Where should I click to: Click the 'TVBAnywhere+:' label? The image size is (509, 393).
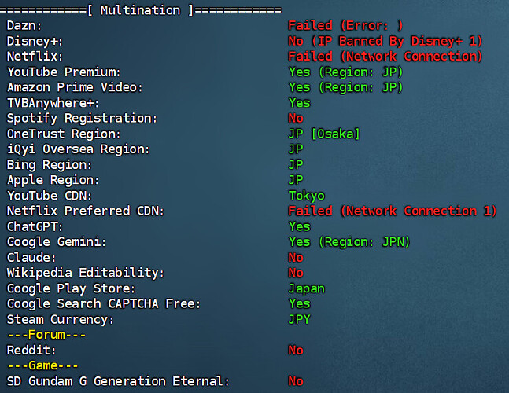pyautogui.click(x=53, y=103)
